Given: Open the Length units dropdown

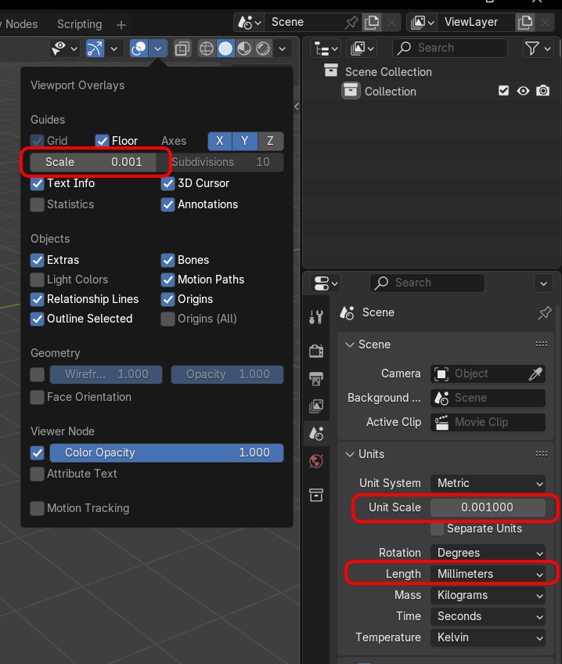Looking at the screenshot, I should 488,574.
